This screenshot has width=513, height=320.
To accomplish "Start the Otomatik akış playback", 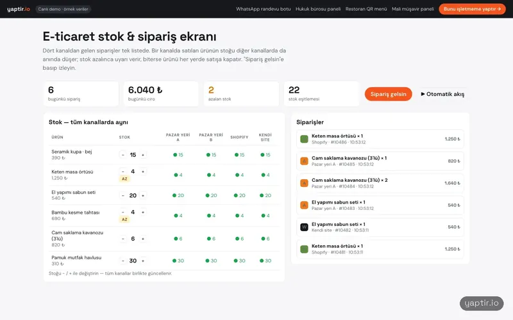I will pos(442,94).
